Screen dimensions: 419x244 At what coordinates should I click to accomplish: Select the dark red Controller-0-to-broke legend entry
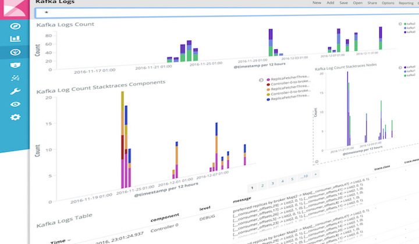click(288, 83)
